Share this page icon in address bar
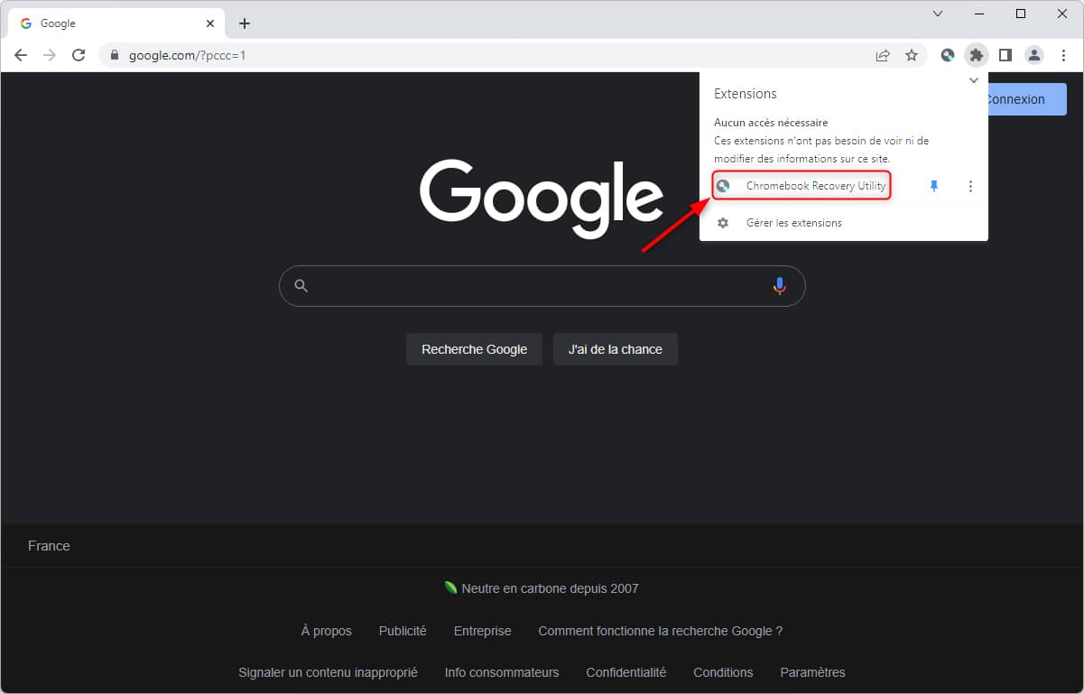Viewport: 1084px width, 694px height. point(883,55)
